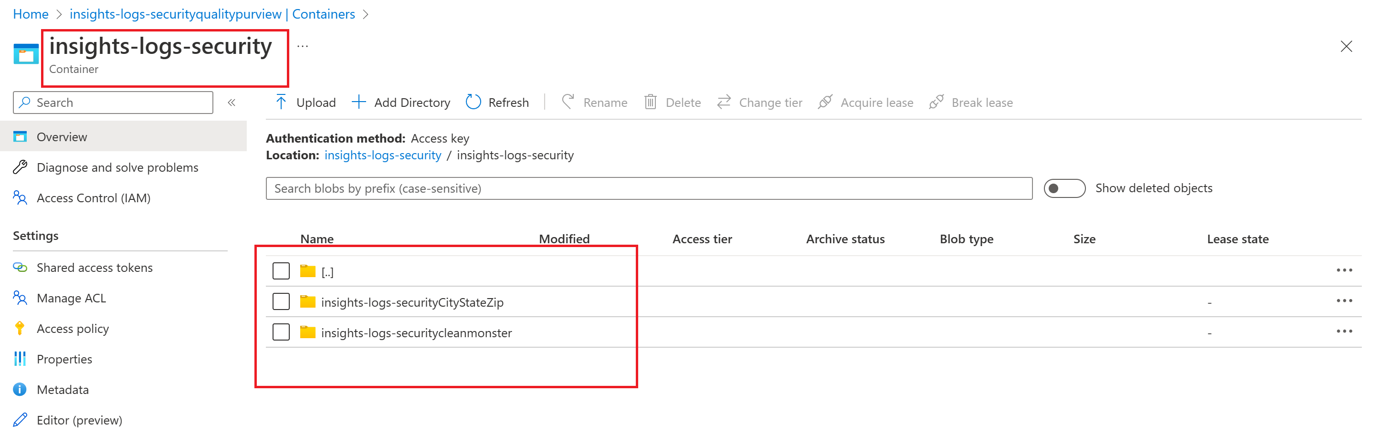Select checkbox for insights-logs-securityCityStateZip
Image resolution: width=1379 pixels, height=445 pixels.
[x=281, y=301]
